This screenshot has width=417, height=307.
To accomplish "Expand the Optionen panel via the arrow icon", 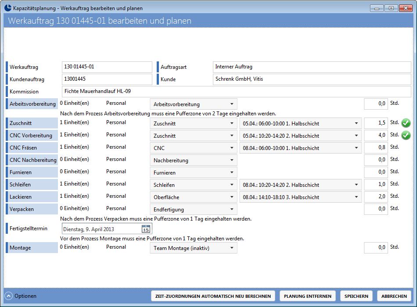I will point(8,296).
